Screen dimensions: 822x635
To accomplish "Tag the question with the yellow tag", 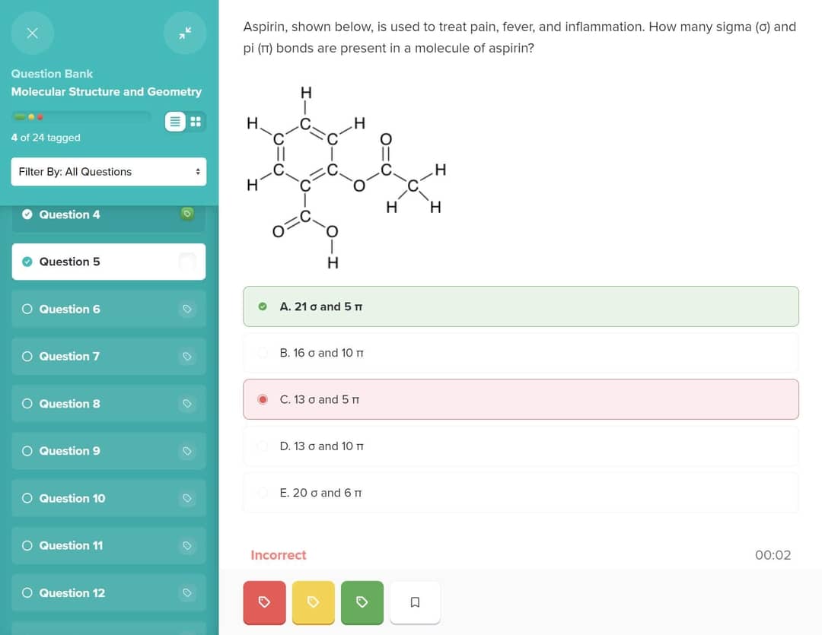I will [313, 602].
